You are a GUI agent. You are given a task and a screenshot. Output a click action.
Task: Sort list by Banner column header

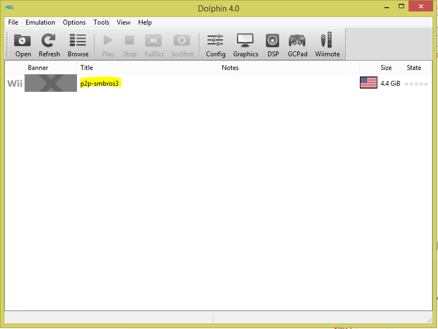51,68
